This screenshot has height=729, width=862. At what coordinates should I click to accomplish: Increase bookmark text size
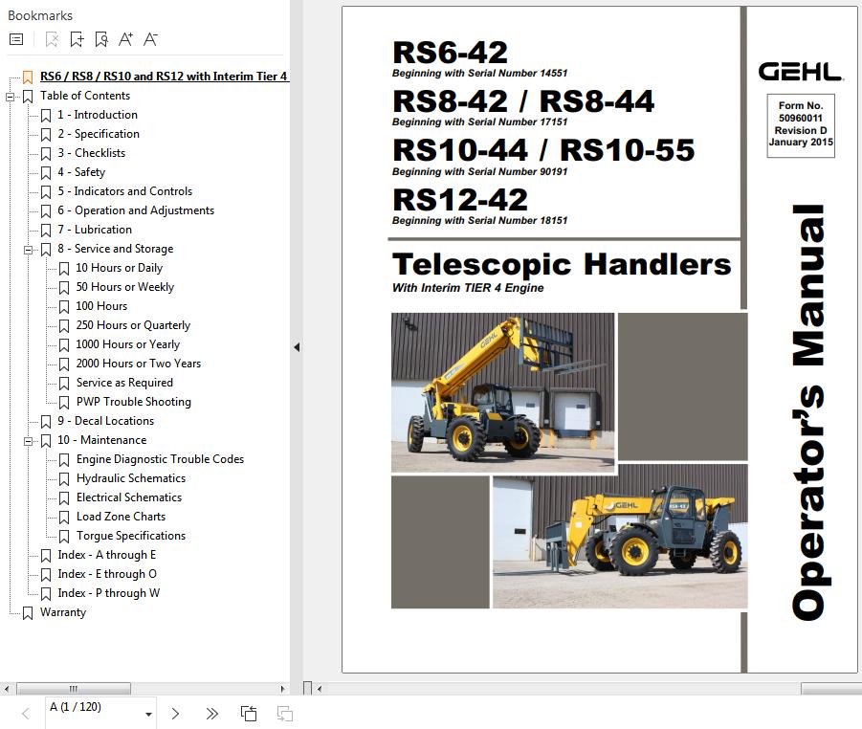pyautogui.click(x=125, y=39)
